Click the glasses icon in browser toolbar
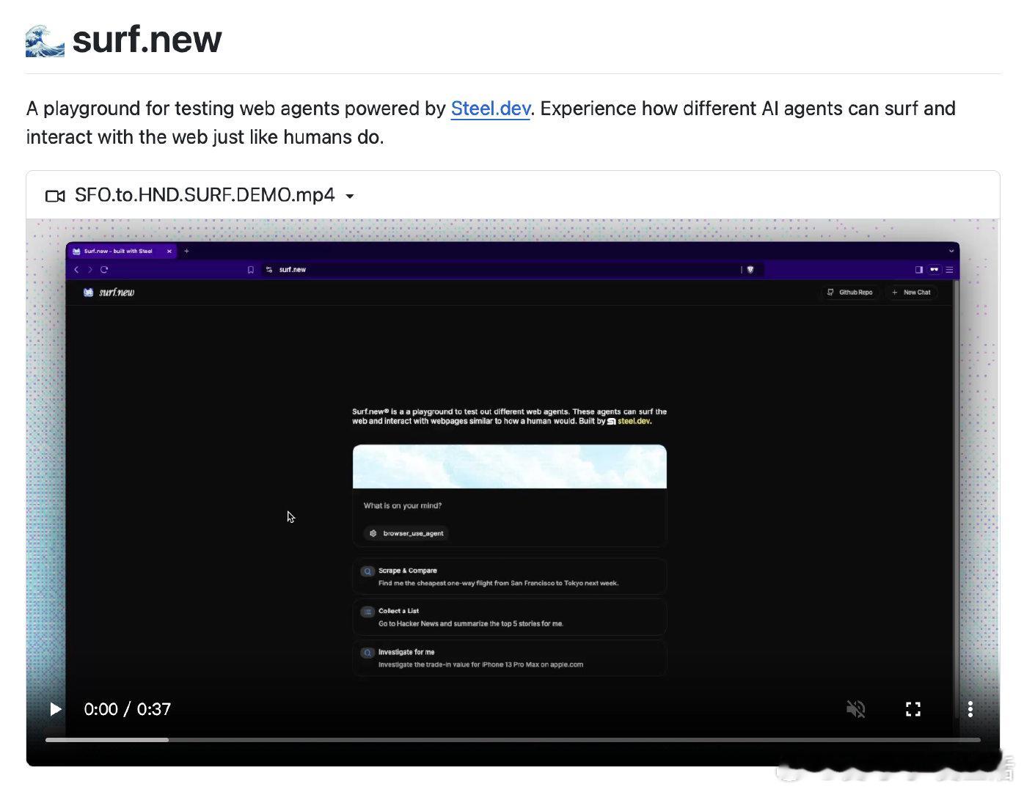The width and height of the screenshot is (1024, 792). pos(934,269)
